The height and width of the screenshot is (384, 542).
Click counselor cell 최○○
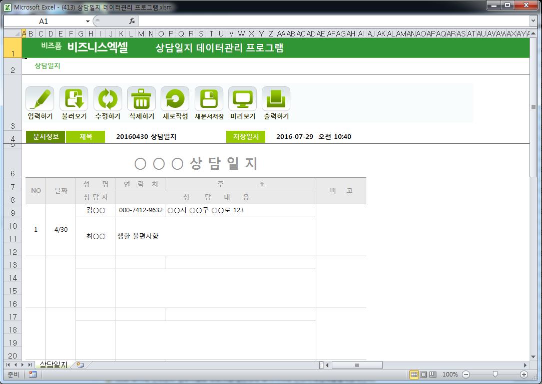pos(96,236)
